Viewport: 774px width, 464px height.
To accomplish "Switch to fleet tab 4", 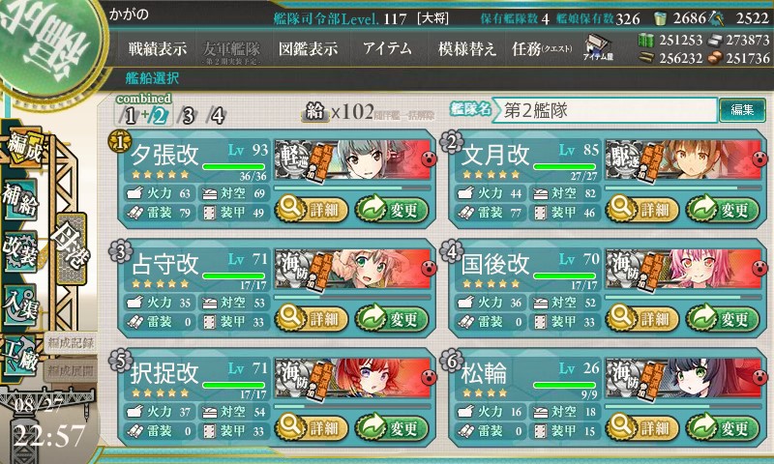I will coord(217,116).
